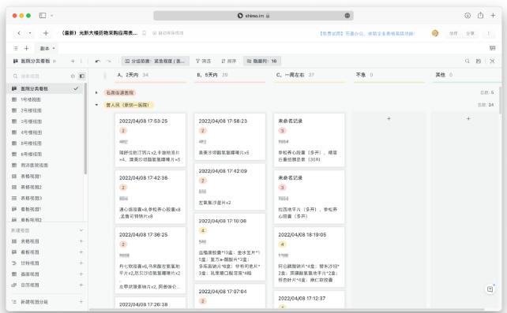Add a new Gantt view with its plus
The image size is (507, 313).
81,263
